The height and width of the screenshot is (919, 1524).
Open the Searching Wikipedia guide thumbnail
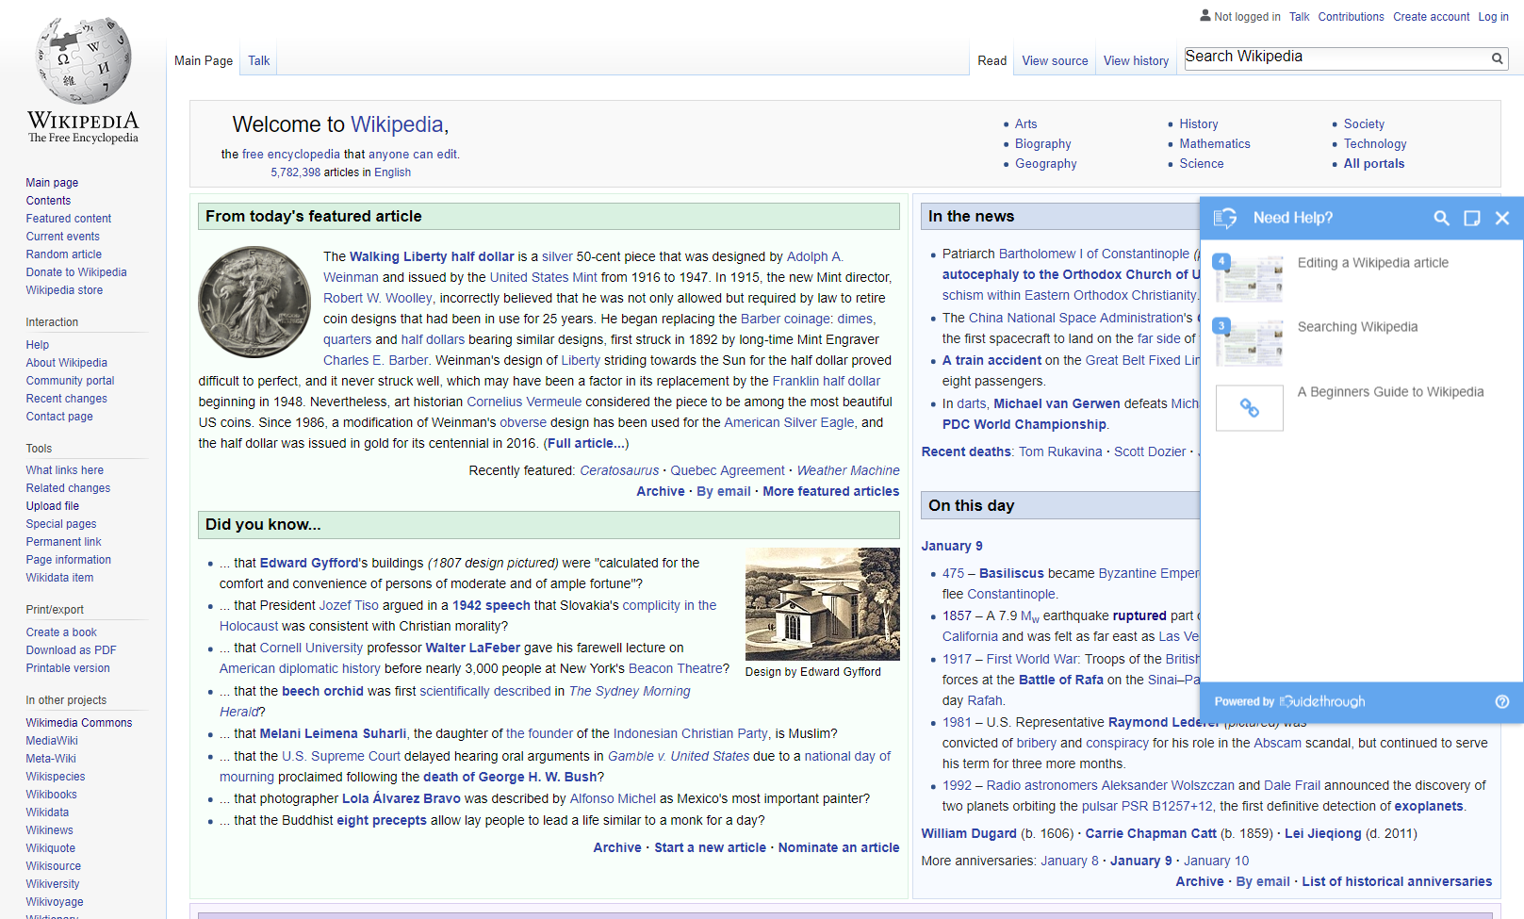tap(1250, 342)
